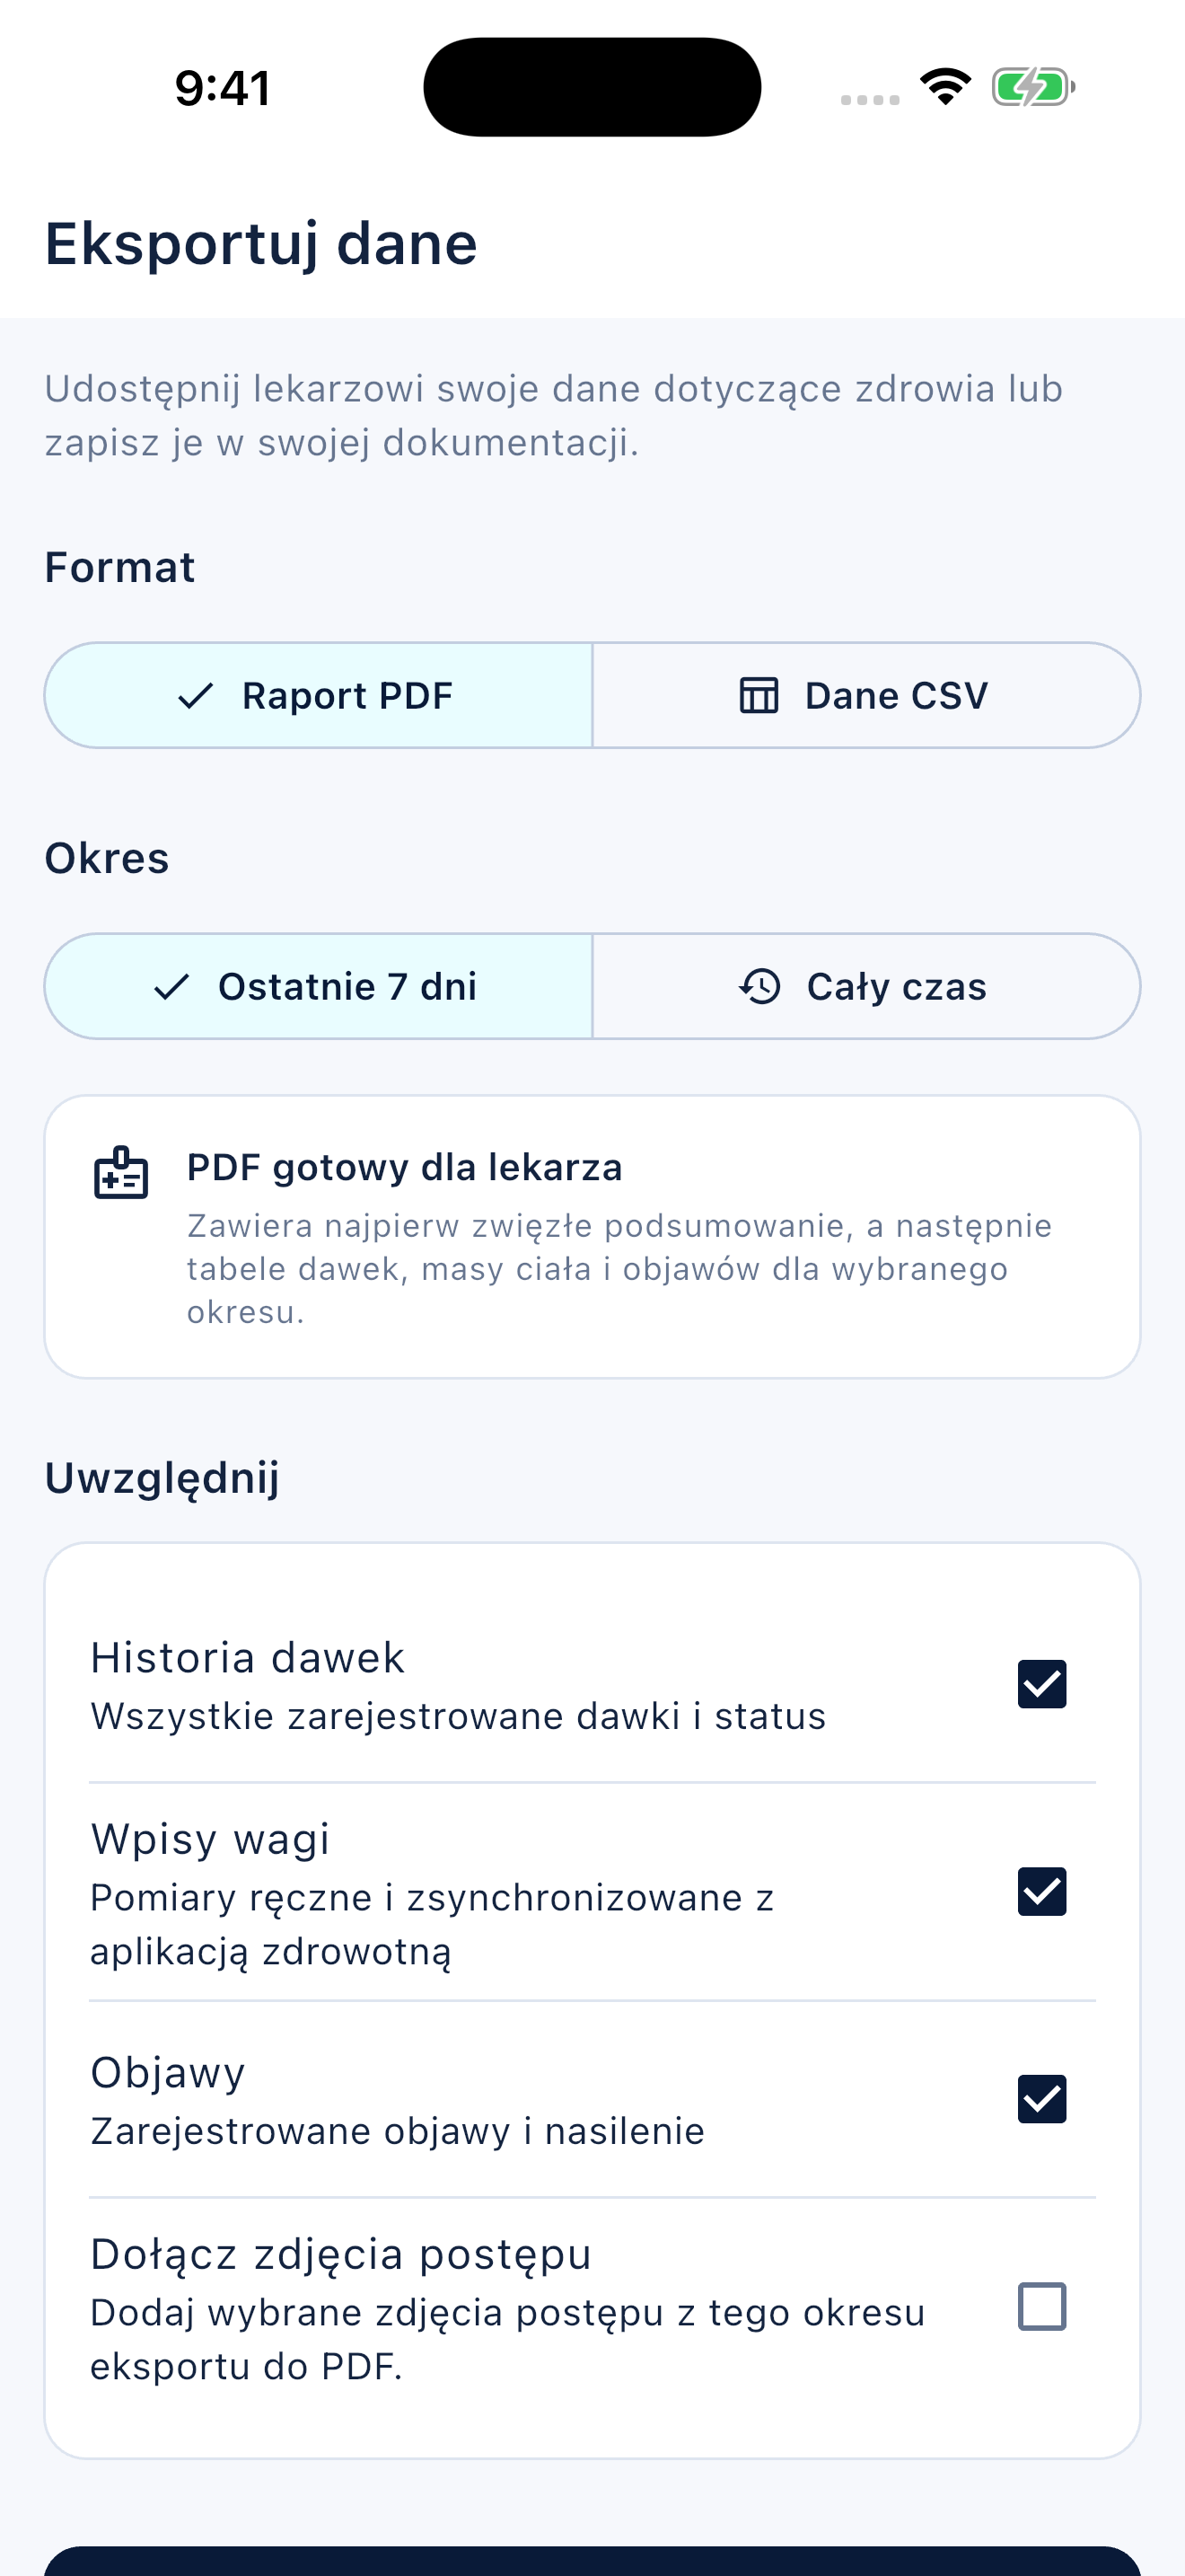Toggle the Objawy checkbox off
The image size is (1185, 2576).
pyautogui.click(x=1042, y=2099)
